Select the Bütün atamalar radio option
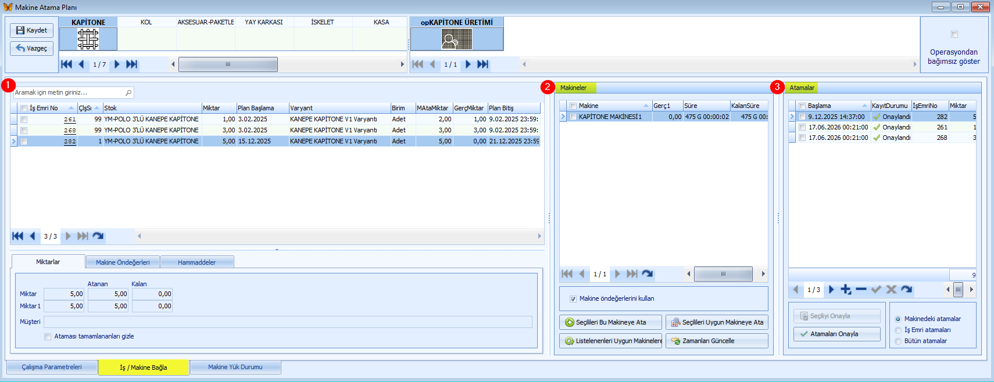The height and width of the screenshot is (382, 994). coord(898,341)
